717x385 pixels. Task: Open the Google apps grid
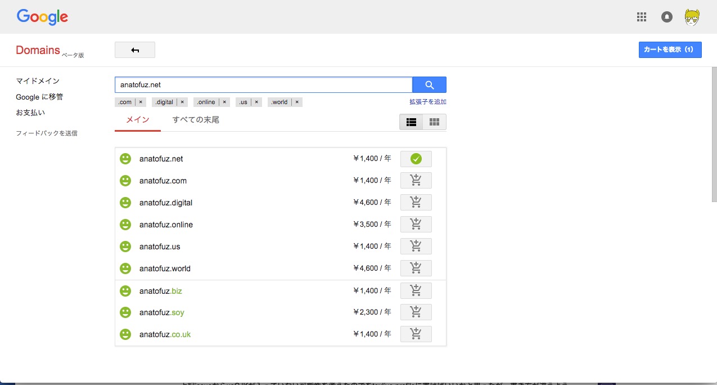click(642, 17)
